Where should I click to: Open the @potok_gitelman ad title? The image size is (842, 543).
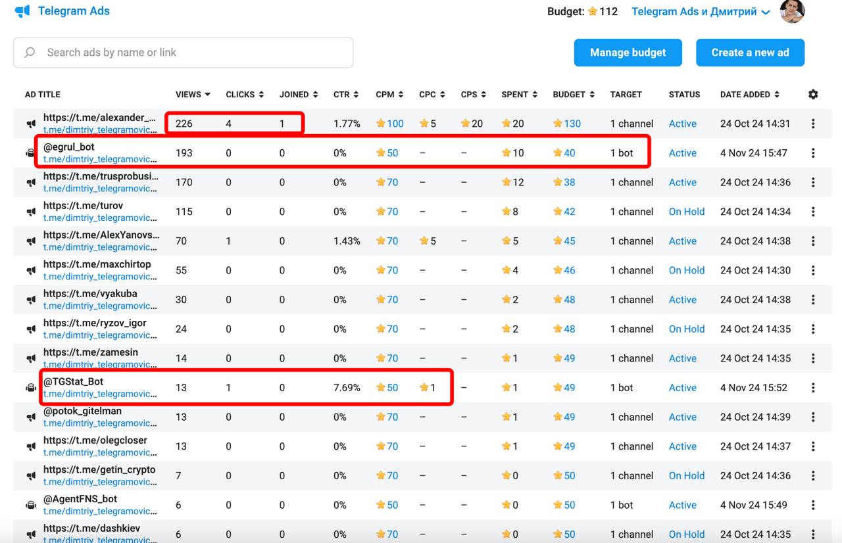coord(82,411)
